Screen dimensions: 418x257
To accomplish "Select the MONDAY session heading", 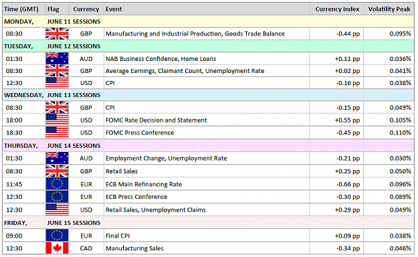I will pos(19,21).
